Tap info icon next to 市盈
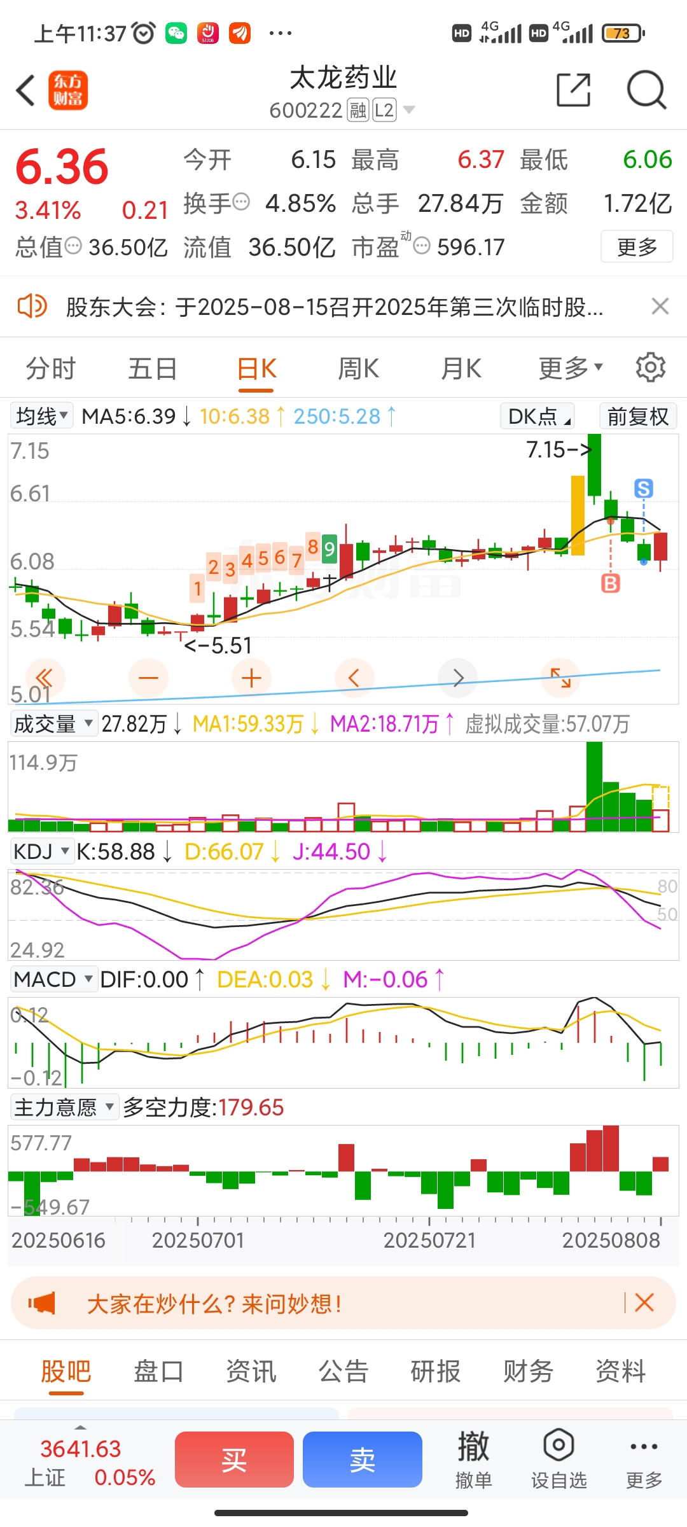687x1527 pixels. pos(422,246)
